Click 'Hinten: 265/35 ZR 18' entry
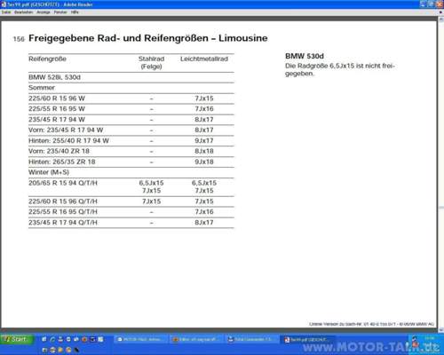This screenshot has height=355, width=444. coord(62,162)
